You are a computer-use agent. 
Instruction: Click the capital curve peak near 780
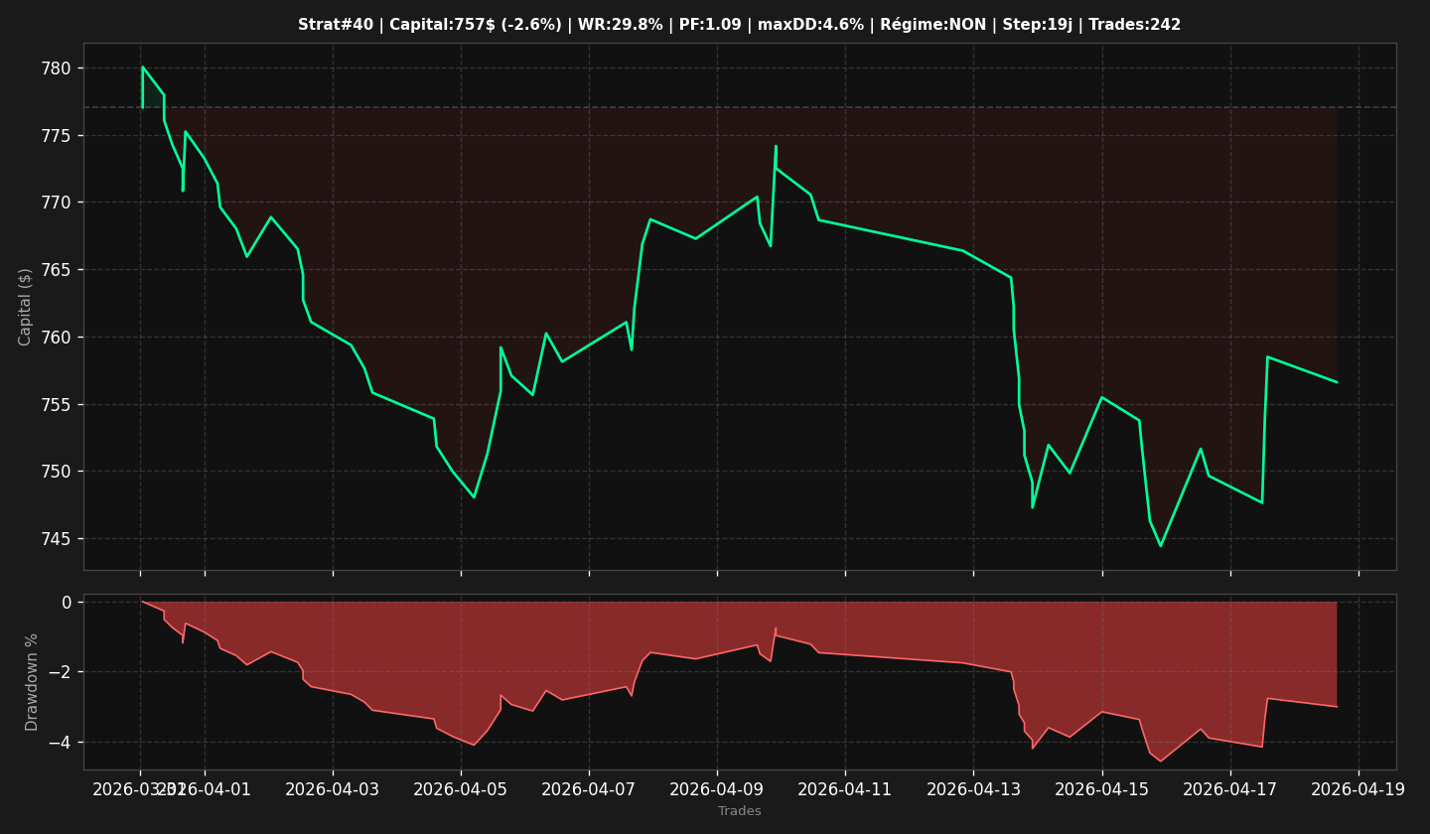pyautogui.click(x=142, y=68)
